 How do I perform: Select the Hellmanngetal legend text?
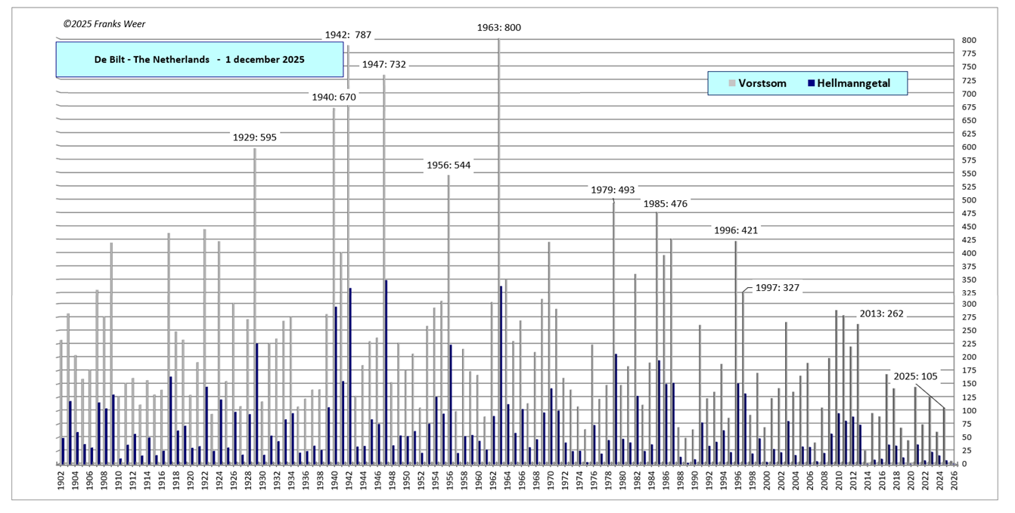(x=855, y=83)
